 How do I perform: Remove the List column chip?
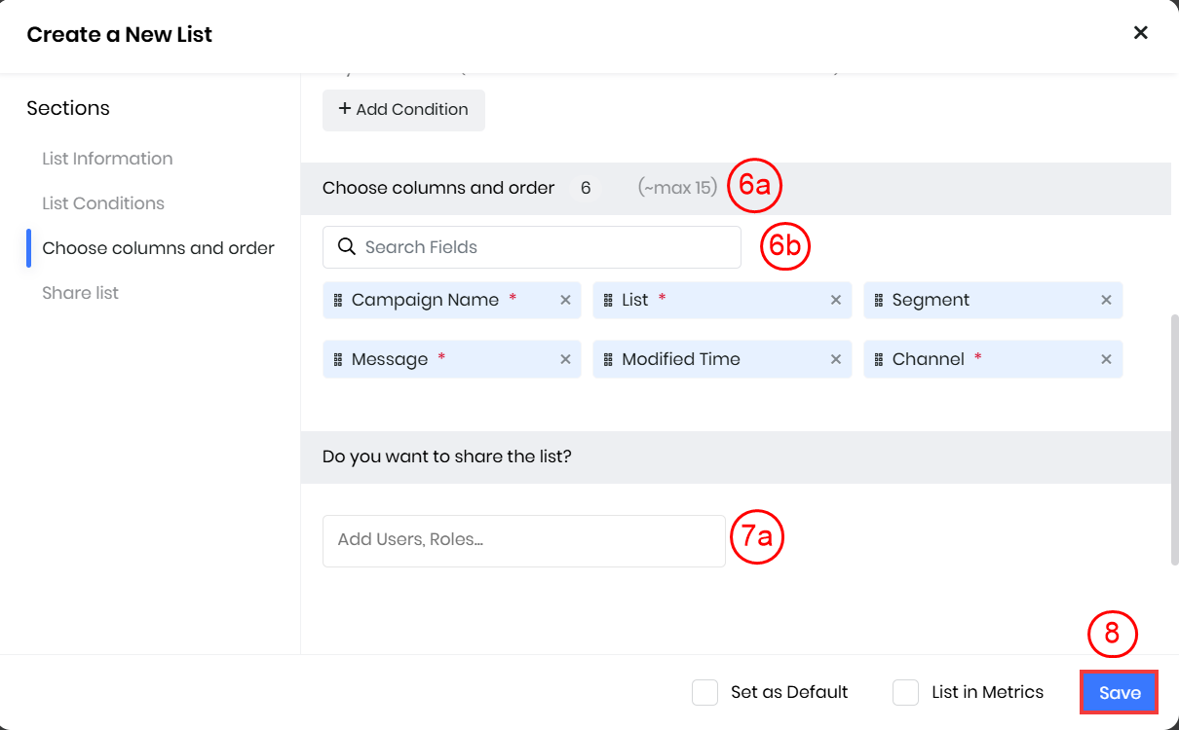[x=835, y=301]
